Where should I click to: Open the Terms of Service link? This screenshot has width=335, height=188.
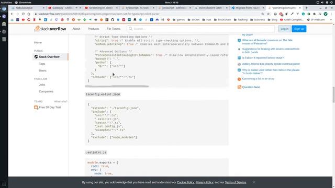click(236, 182)
